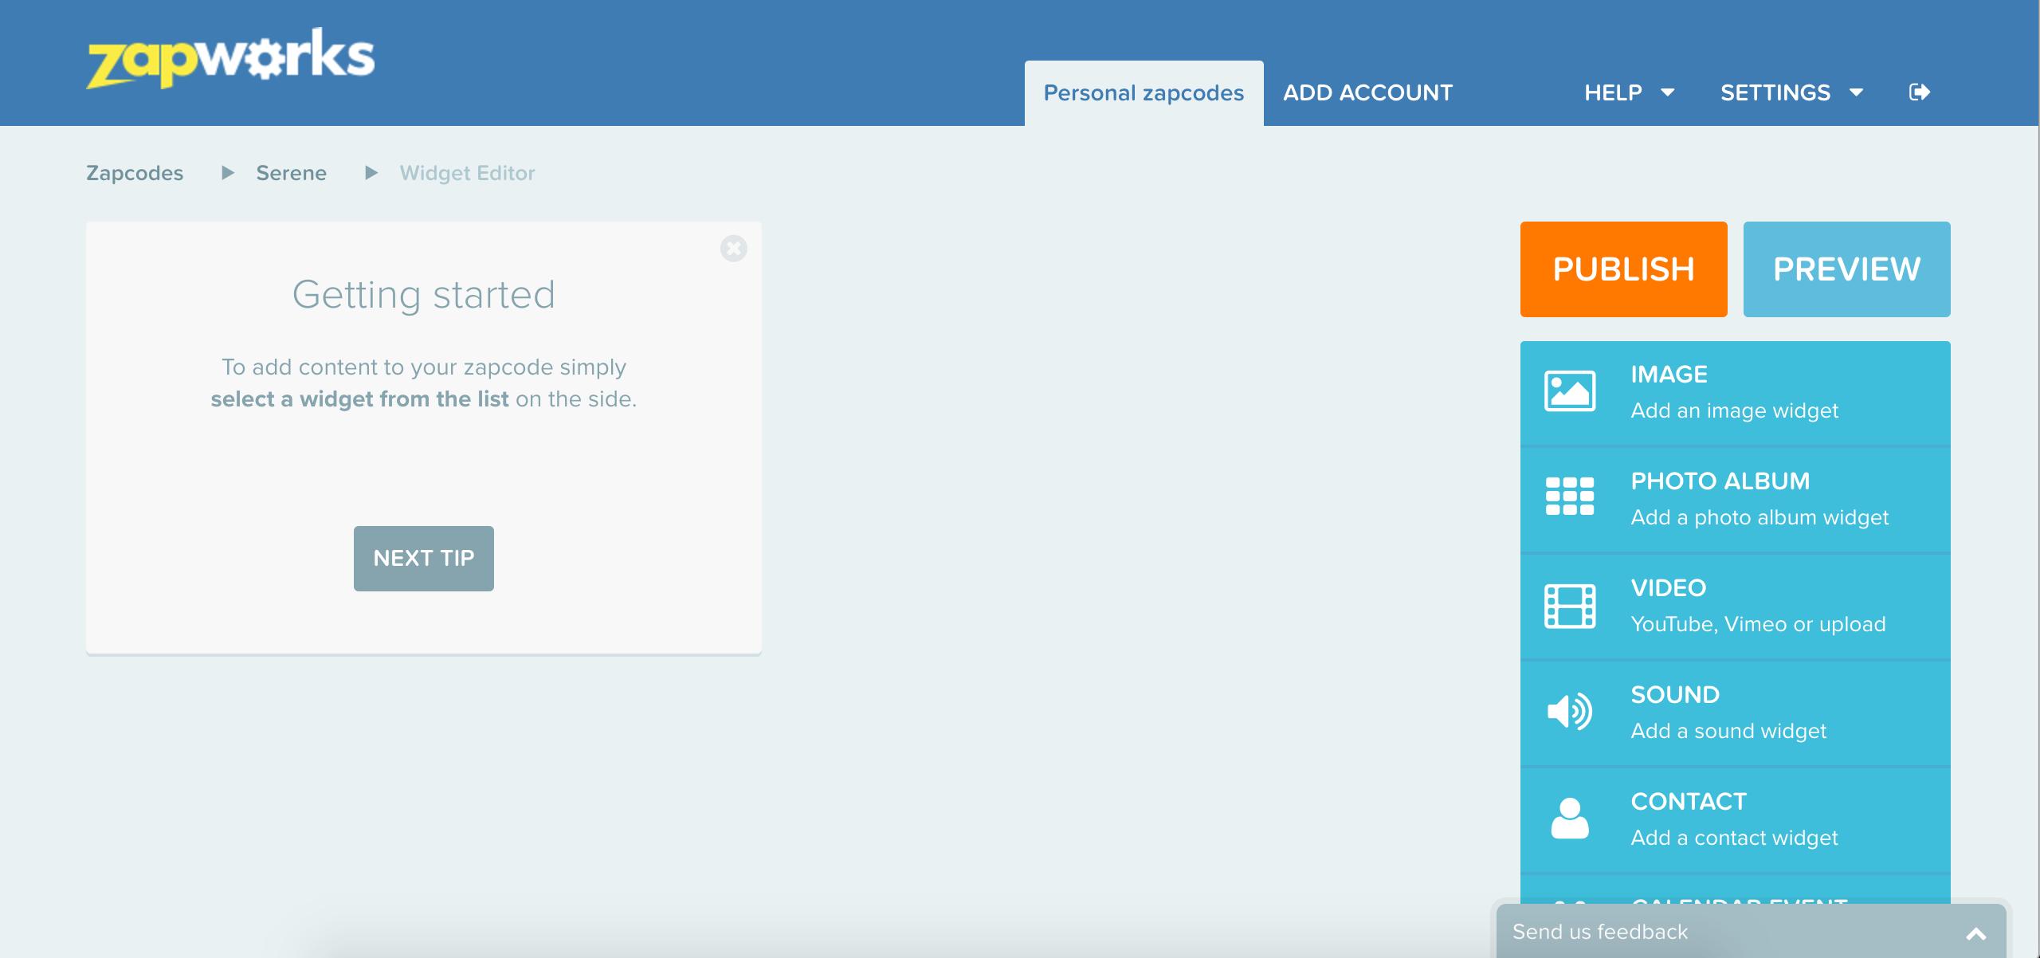Go to Zapcodes breadcrumb link
The image size is (2040, 958).
tap(135, 173)
